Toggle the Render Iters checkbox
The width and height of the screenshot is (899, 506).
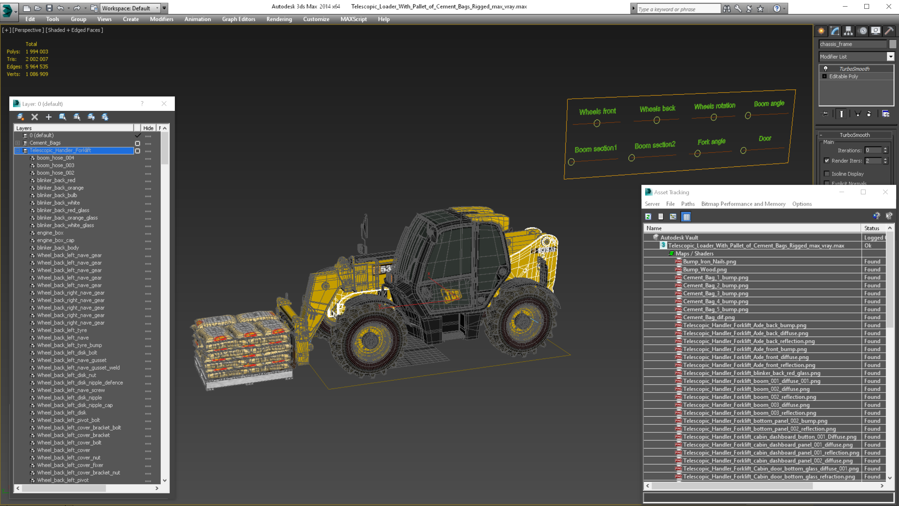826,161
